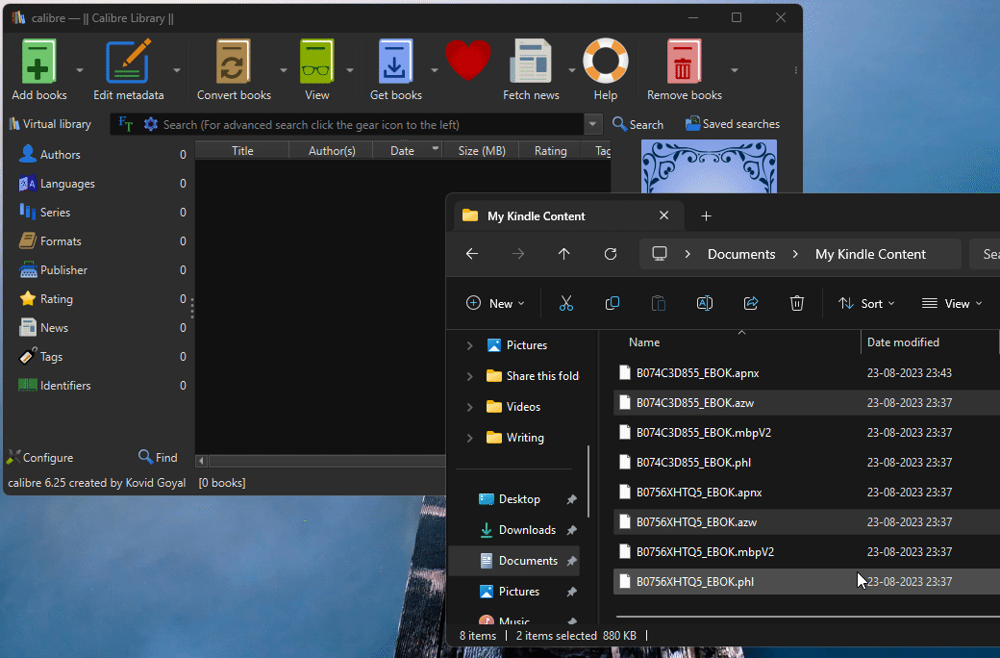Click the Fetch news icon

click(x=531, y=63)
